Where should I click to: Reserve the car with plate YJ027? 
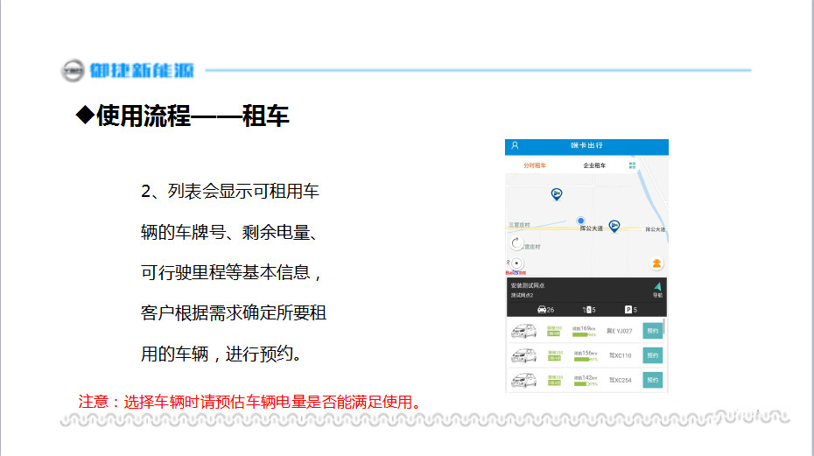tap(653, 331)
